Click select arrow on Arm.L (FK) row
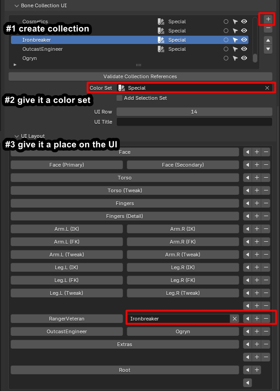The image size is (280, 391). point(248,242)
